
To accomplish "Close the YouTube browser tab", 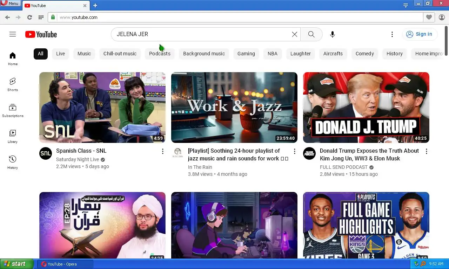I will (x=85, y=6).
